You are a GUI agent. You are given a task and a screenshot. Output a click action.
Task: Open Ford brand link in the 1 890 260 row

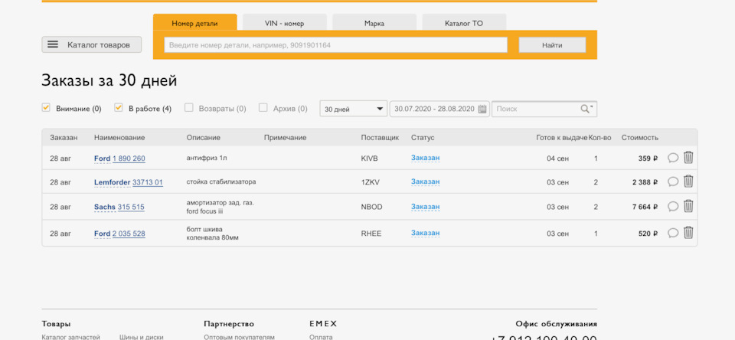click(x=102, y=159)
